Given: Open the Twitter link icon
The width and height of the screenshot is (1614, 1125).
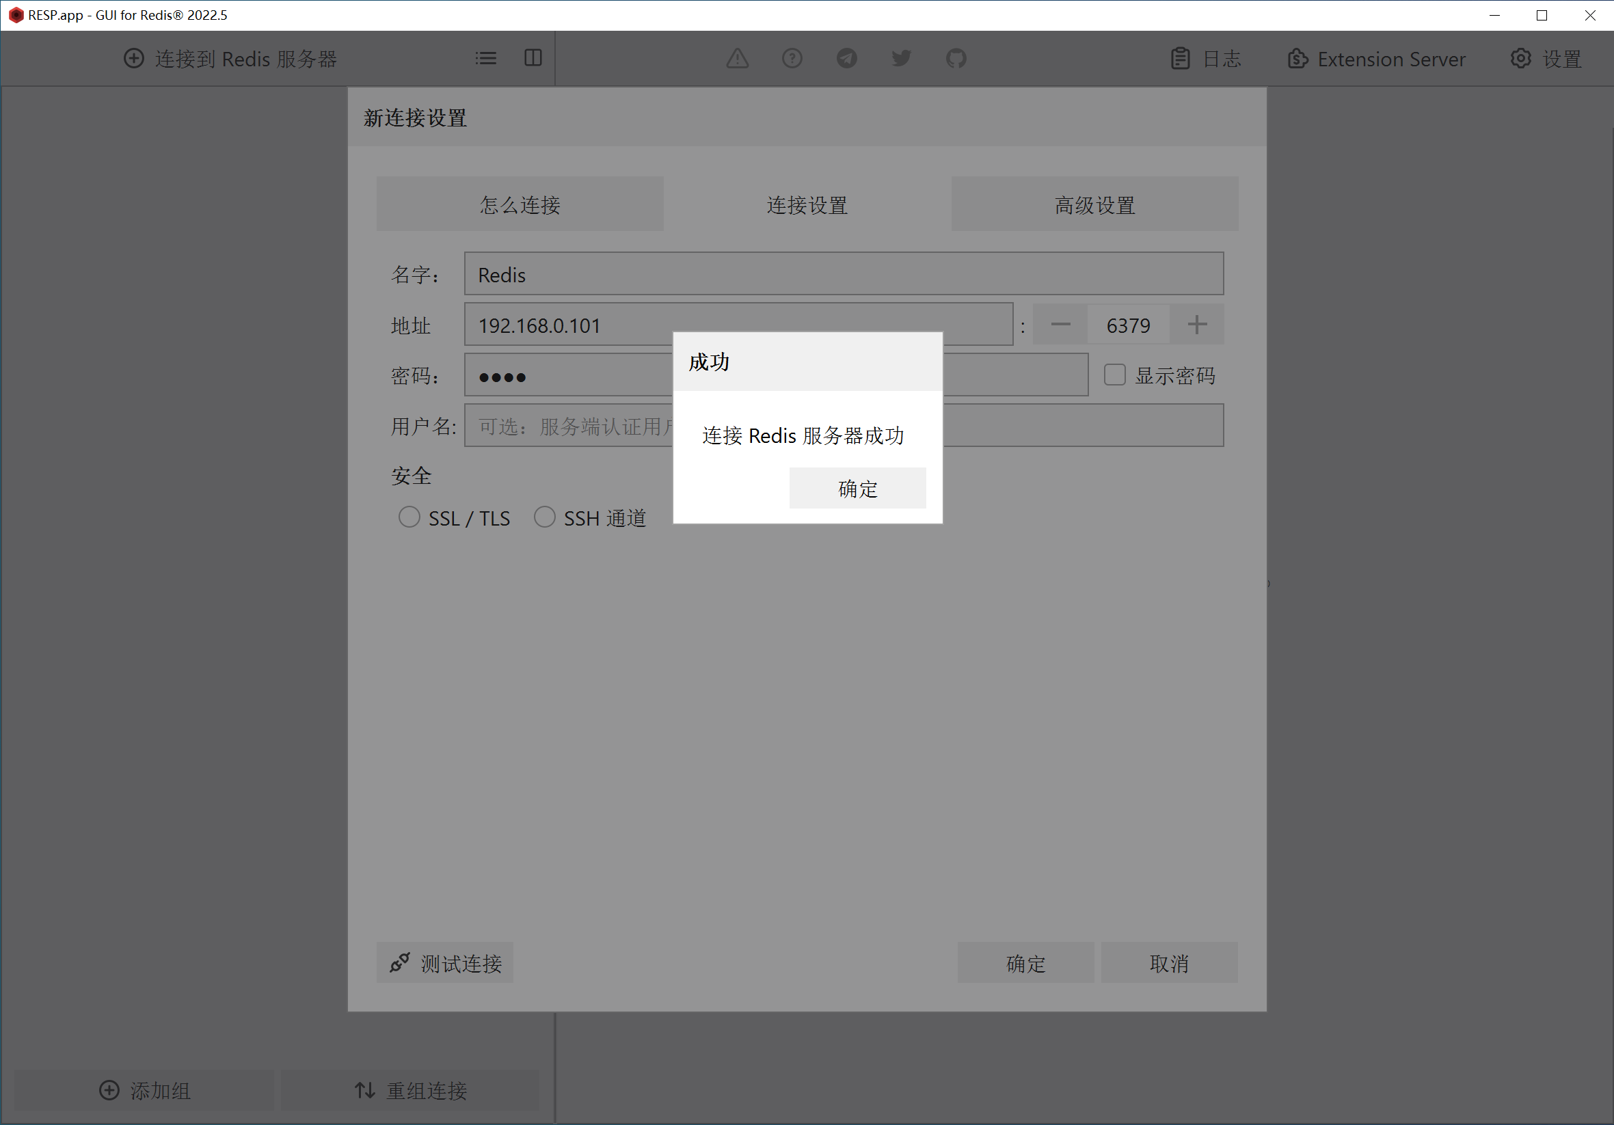Looking at the screenshot, I should click(x=900, y=58).
